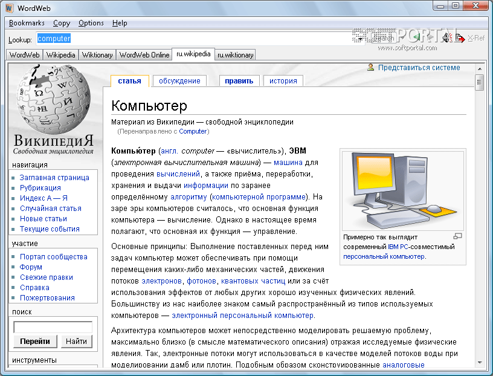Click the 'Перейти' button
The height and width of the screenshot is (376, 493).
coord(35,342)
